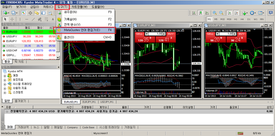Toggle the Navigator folder-star icon
This screenshot has width=275, height=136.
coord(37,13)
